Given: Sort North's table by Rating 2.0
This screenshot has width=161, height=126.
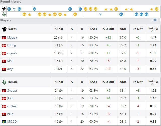Looking at the screenshot, I should point(153,29).
